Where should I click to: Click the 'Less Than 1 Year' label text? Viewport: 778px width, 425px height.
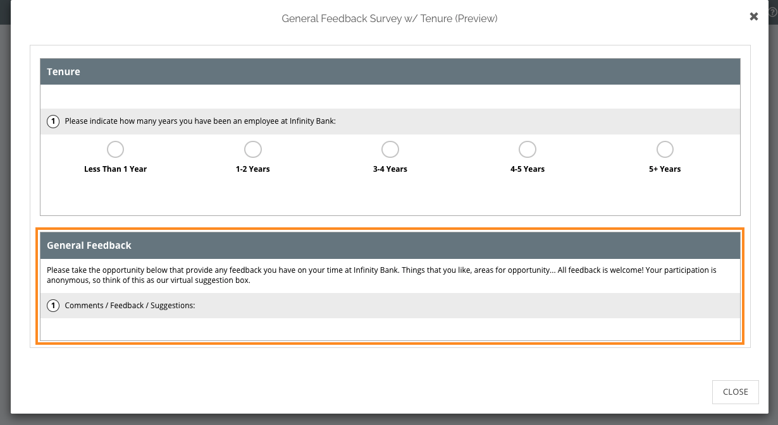tap(115, 169)
